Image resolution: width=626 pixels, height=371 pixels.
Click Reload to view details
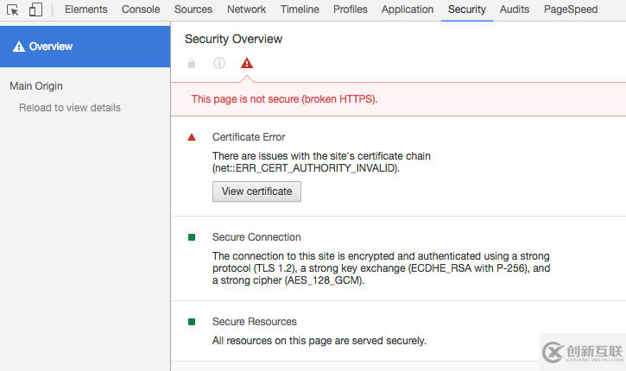(x=70, y=108)
